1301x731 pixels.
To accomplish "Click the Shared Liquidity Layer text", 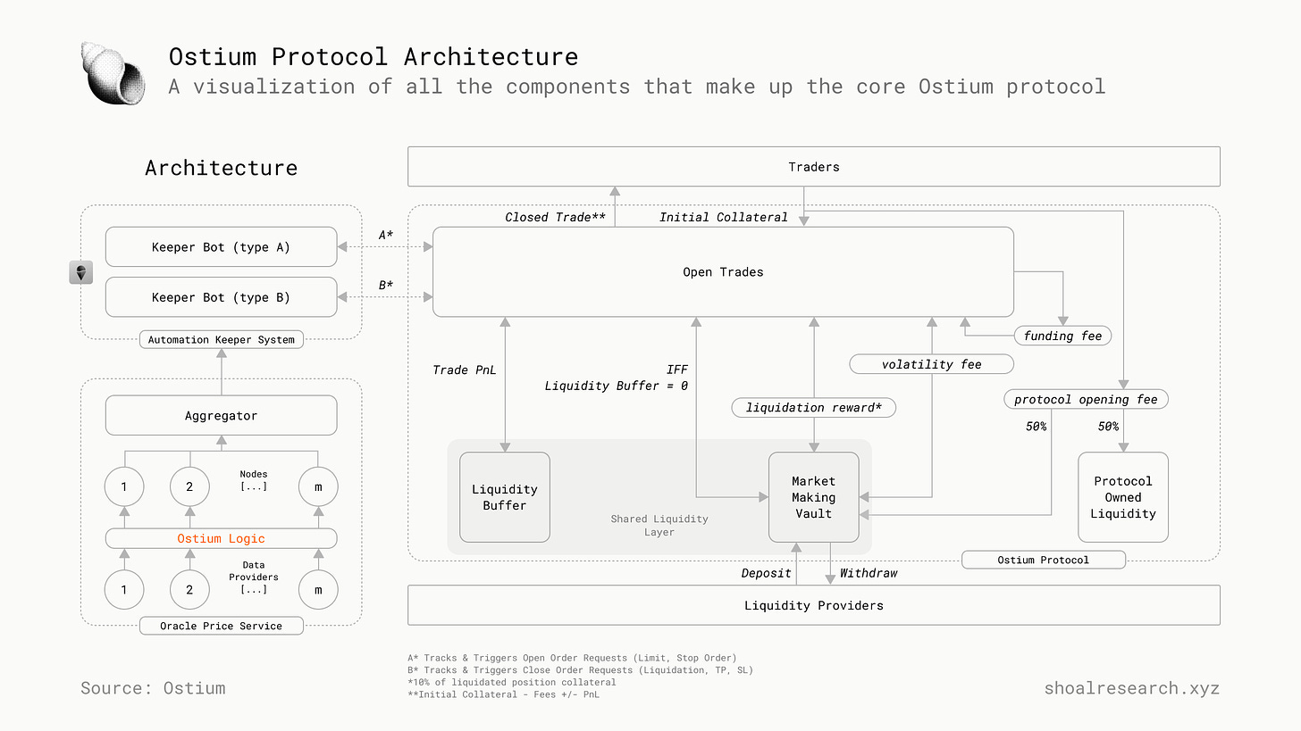I will (659, 525).
